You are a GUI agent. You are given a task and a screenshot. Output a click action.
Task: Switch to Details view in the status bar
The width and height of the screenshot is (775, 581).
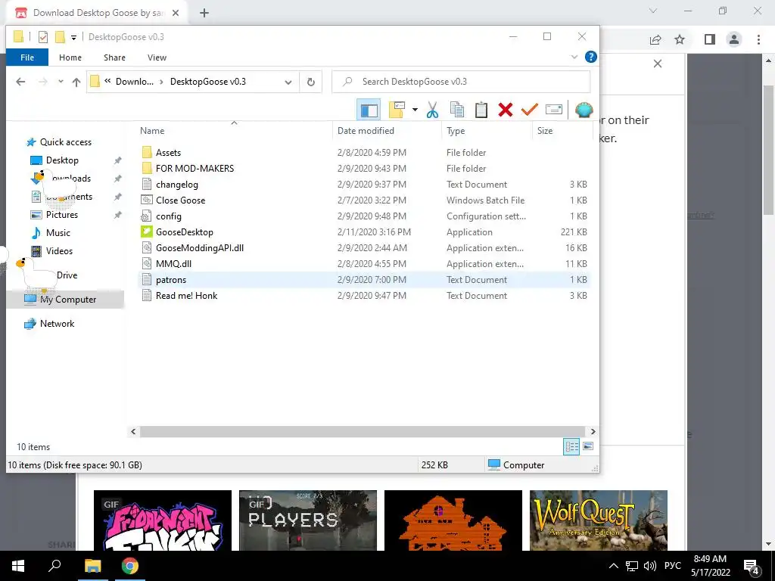point(571,446)
